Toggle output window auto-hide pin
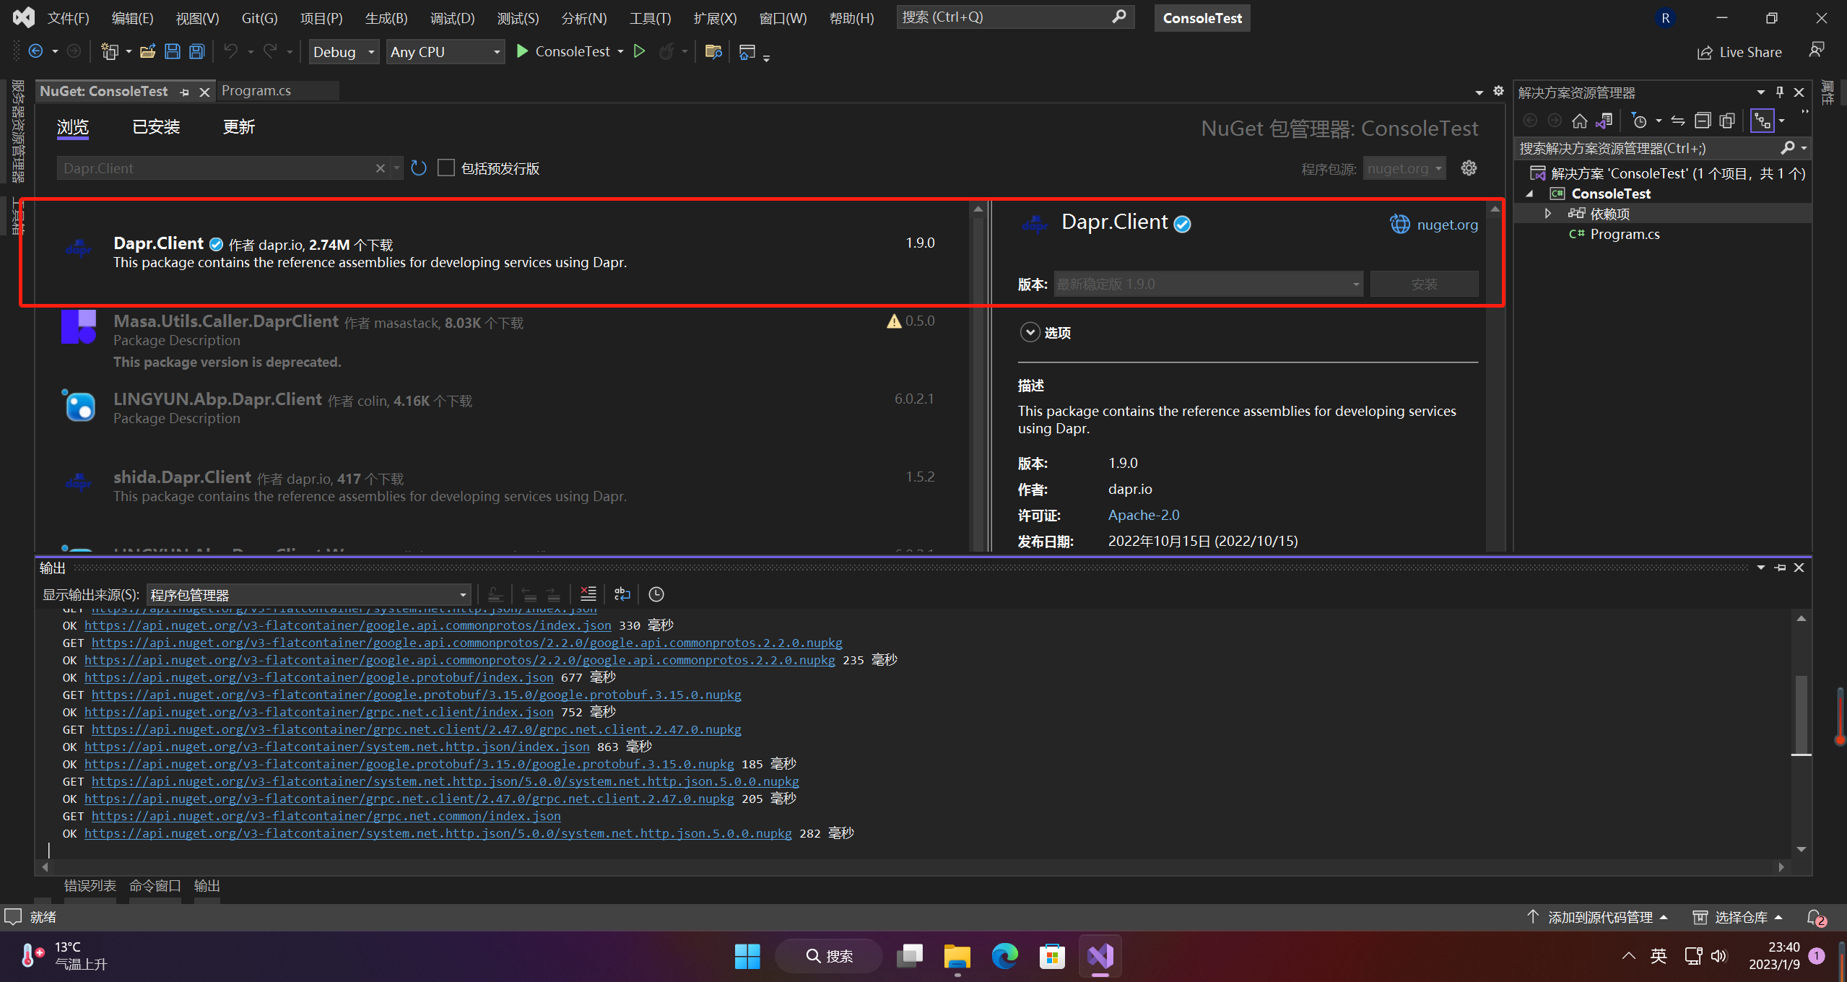1847x982 pixels. 1780,568
